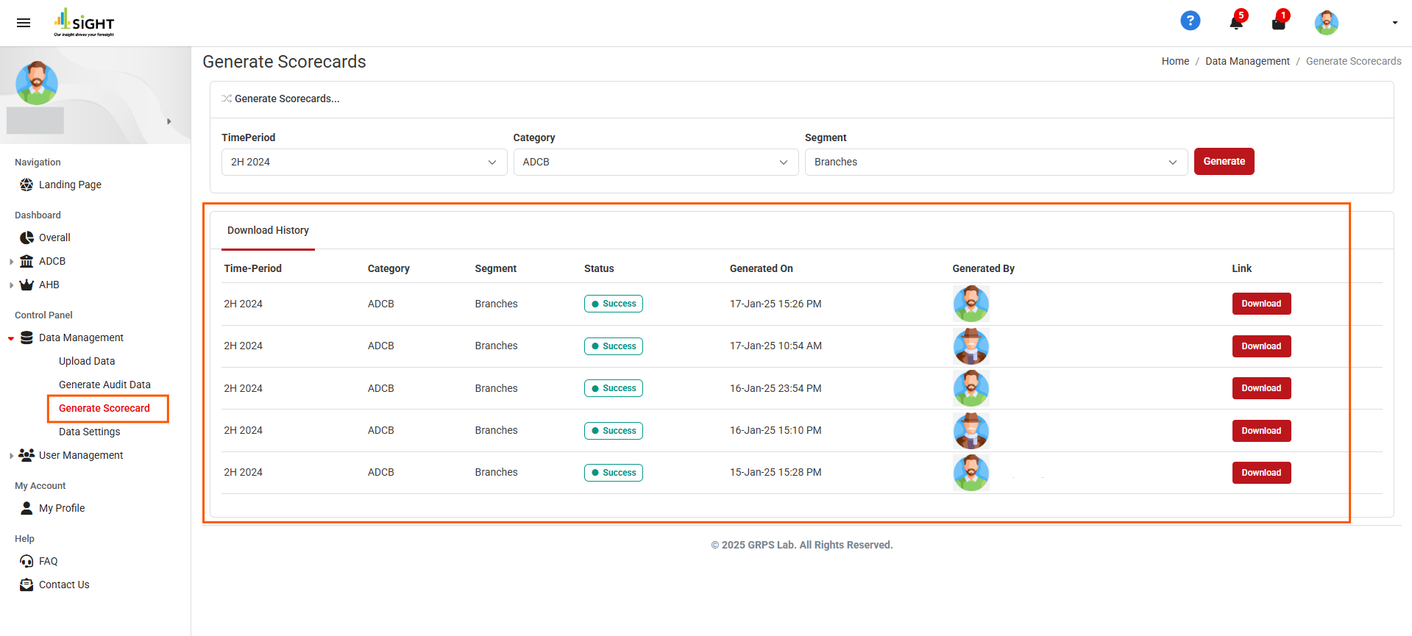Click the Generated On column header

coord(762,268)
